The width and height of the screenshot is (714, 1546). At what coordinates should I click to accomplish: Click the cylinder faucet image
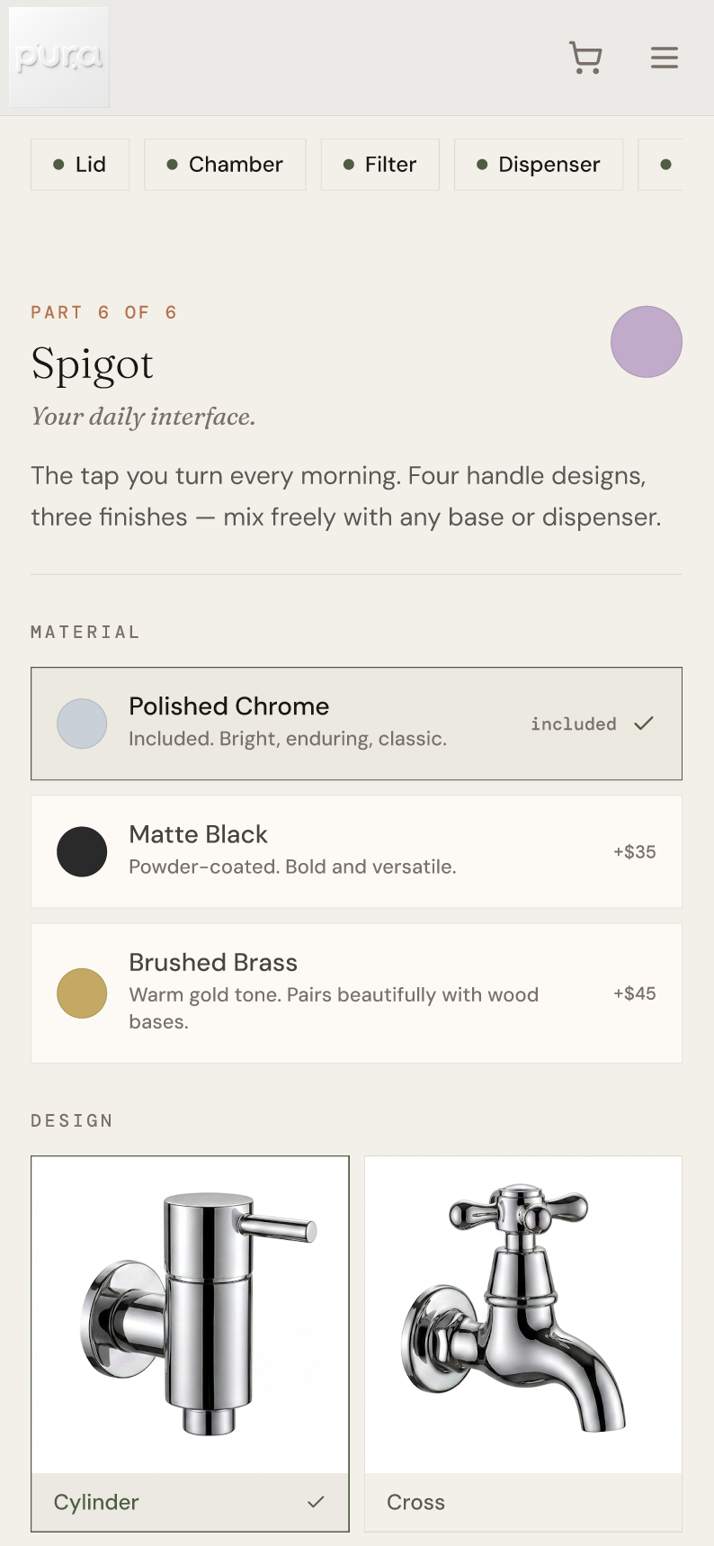tap(191, 1315)
